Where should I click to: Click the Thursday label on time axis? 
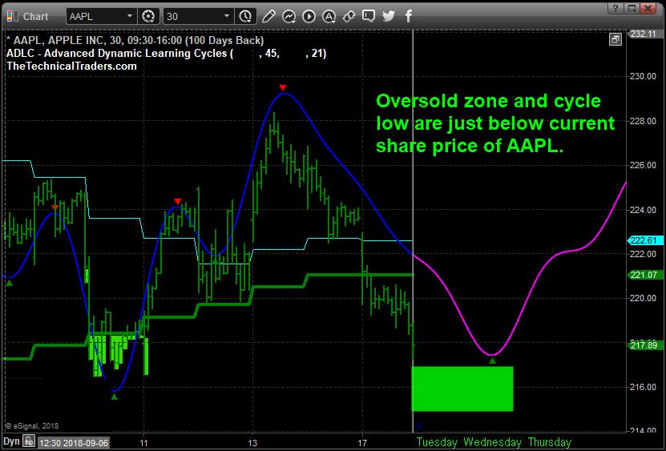[550, 442]
